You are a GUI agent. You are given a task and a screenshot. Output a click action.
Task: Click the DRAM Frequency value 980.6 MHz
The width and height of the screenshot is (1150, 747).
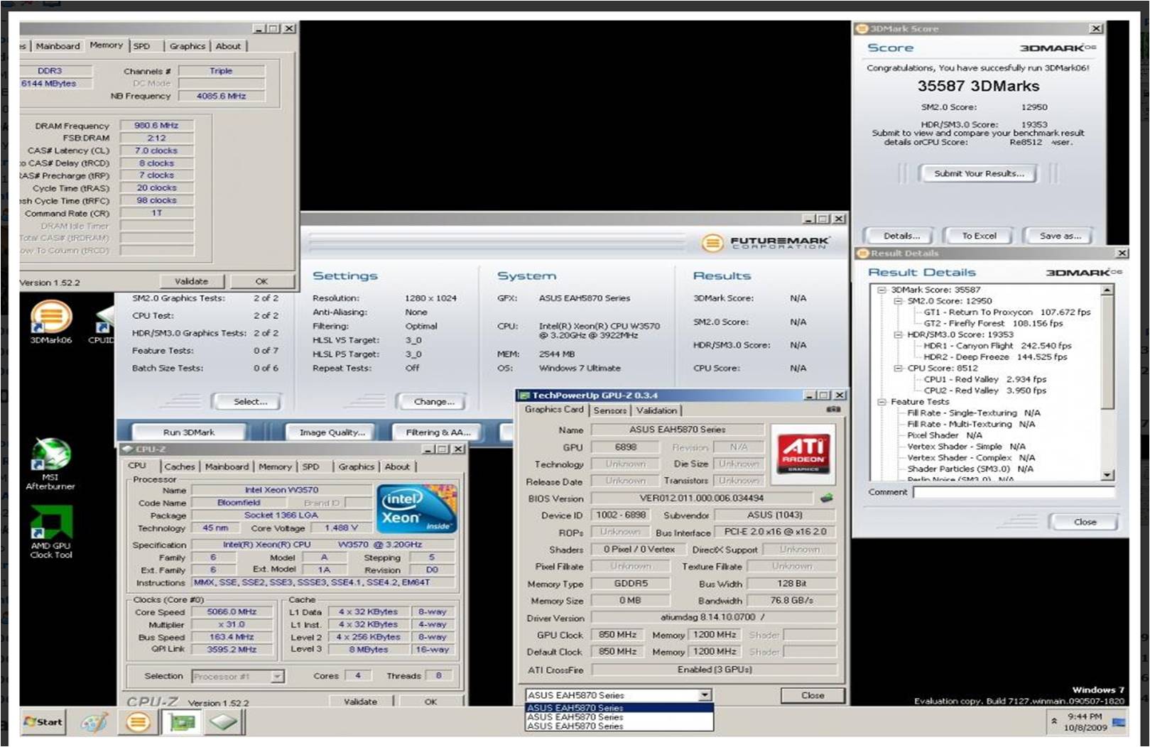[156, 126]
